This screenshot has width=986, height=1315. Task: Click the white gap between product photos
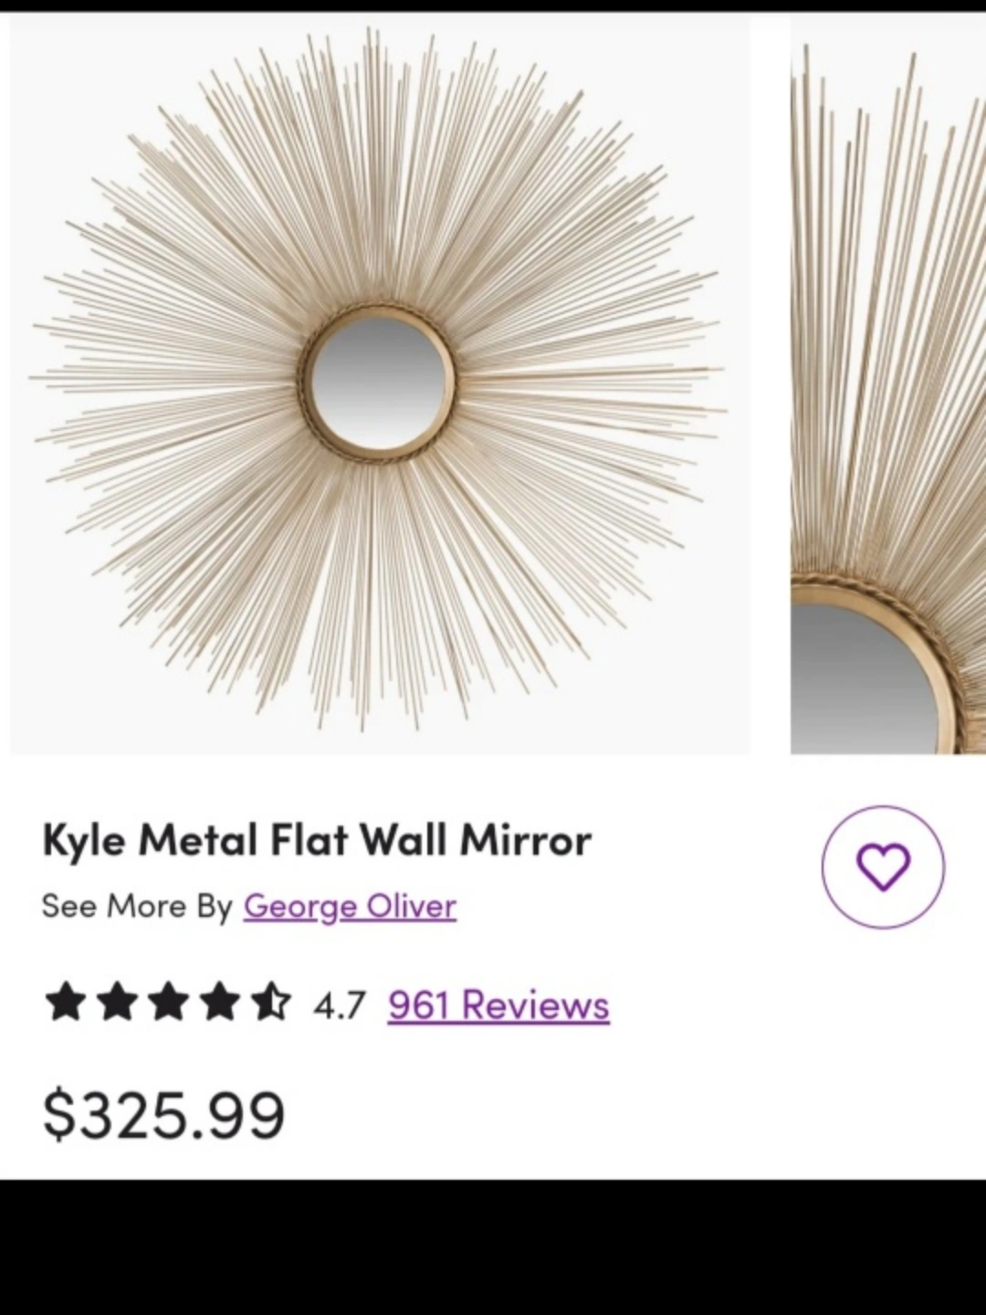[x=771, y=384]
